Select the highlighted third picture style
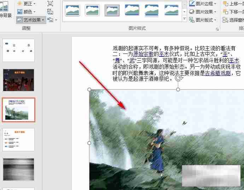Screen dimensions: 244x190 click(x=112, y=10)
